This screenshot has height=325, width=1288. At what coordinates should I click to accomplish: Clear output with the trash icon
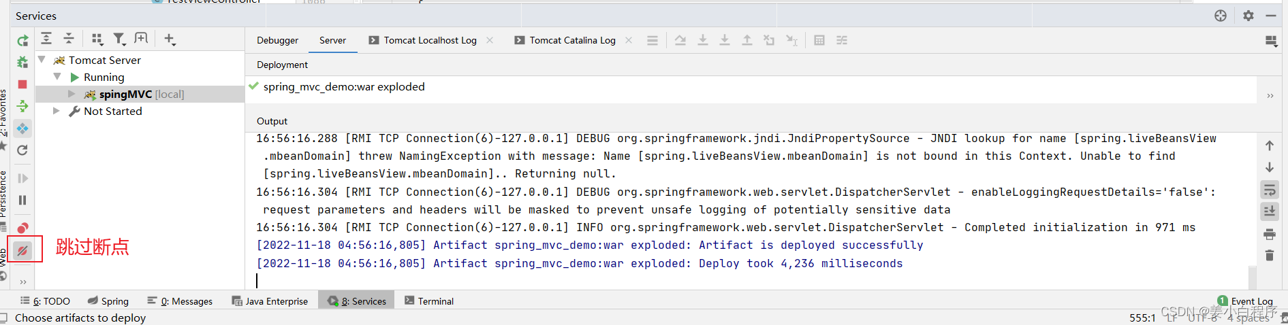click(1270, 256)
